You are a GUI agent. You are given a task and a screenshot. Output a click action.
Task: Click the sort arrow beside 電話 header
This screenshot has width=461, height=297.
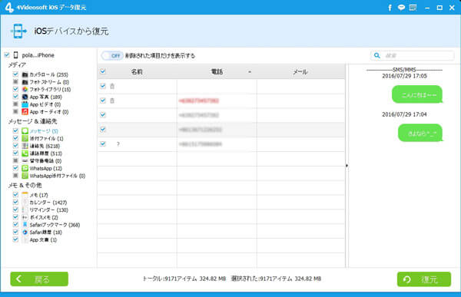pyautogui.click(x=250, y=72)
